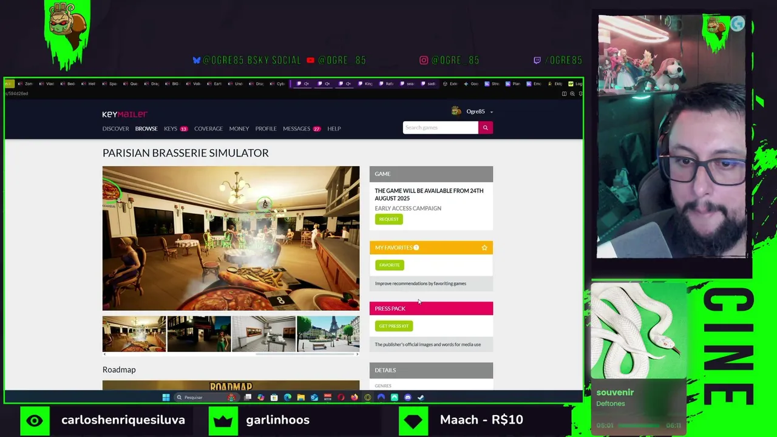This screenshot has width=777, height=437.
Task: Click the question mark icon beside My Favorites
Action: point(416,248)
